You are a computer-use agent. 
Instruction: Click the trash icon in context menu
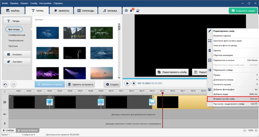[209, 51]
